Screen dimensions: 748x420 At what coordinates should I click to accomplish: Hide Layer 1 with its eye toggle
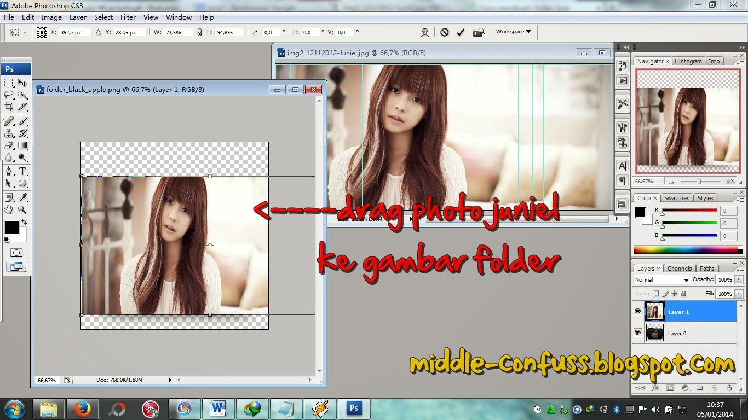coord(638,311)
